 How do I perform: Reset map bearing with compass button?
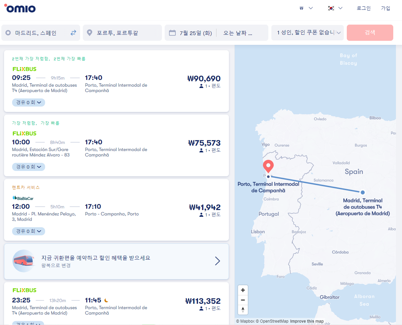click(243, 309)
